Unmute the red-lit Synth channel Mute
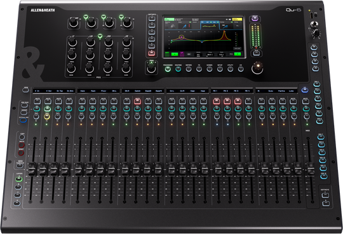The width and height of the screenshot is (343, 236). click(137, 101)
